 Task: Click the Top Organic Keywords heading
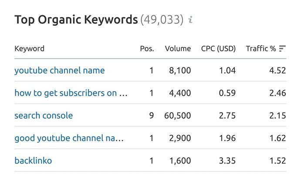(76, 20)
